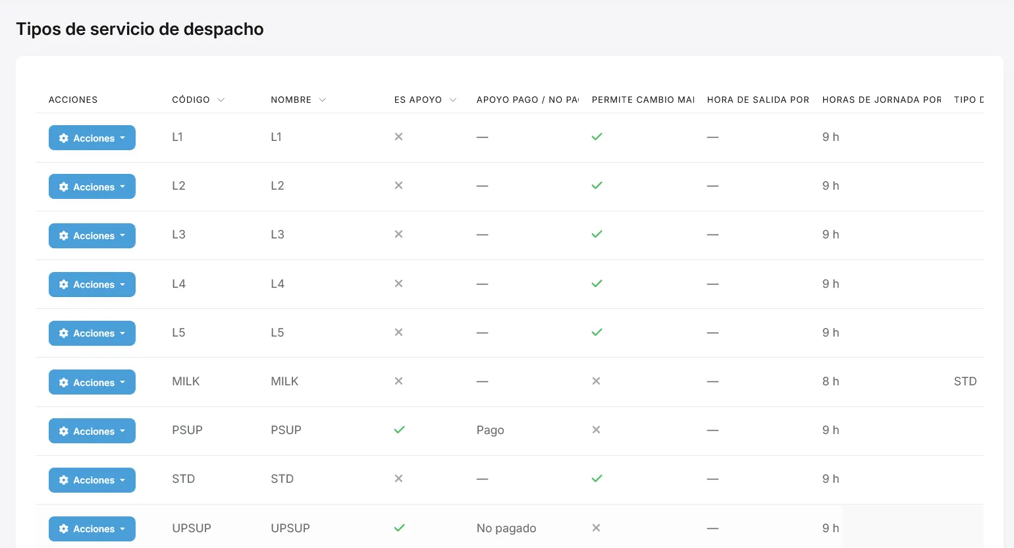Screen dimensions: 1014x548
Task: Select the name cell 'L5'
Action: [x=278, y=333]
